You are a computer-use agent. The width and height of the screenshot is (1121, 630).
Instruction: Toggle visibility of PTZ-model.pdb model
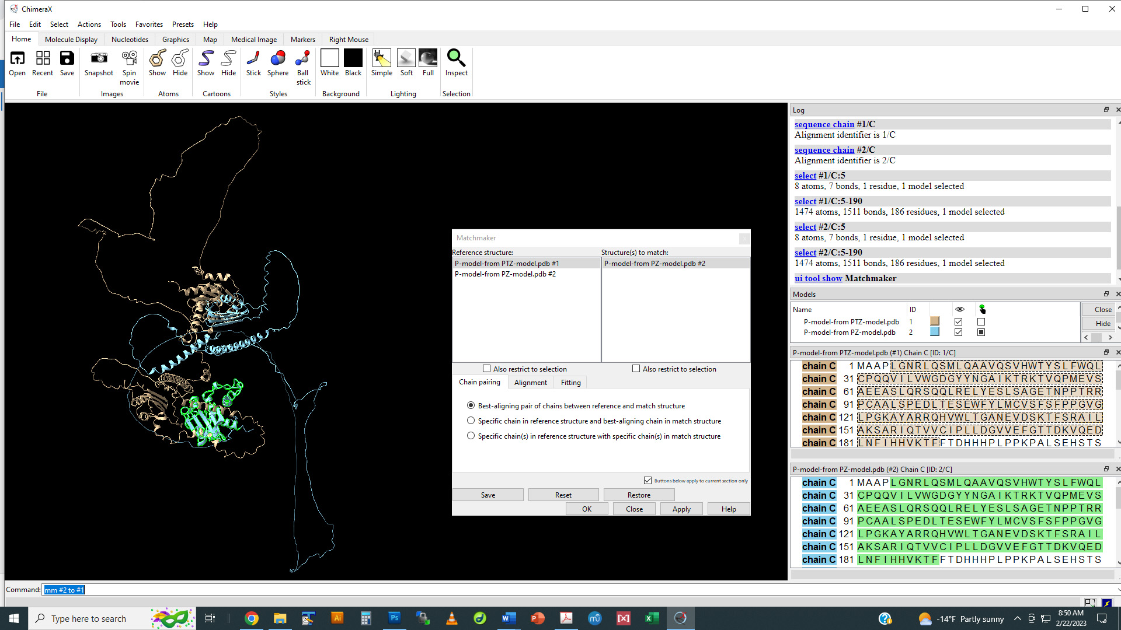point(958,321)
